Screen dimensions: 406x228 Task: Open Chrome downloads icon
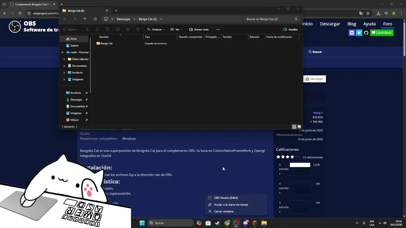point(378,13)
